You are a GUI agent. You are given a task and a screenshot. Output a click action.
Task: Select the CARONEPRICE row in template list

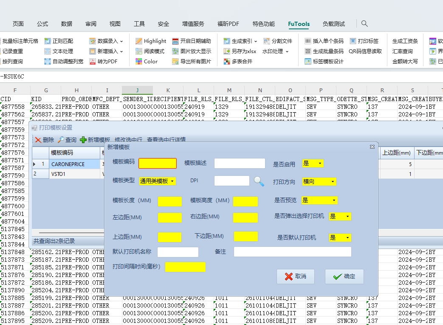click(68, 164)
